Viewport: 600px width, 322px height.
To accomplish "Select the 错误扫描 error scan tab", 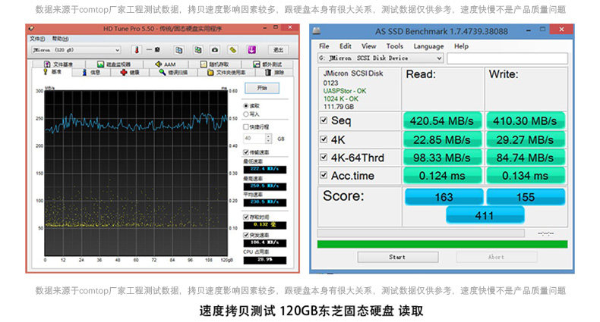I will pyautogui.click(x=173, y=72).
